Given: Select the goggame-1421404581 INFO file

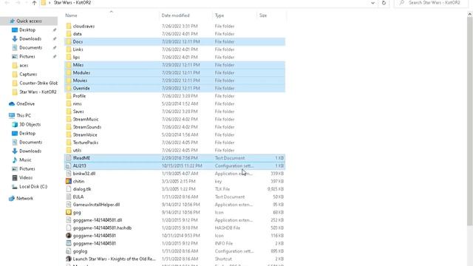Looking at the screenshot, I should (94, 243).
